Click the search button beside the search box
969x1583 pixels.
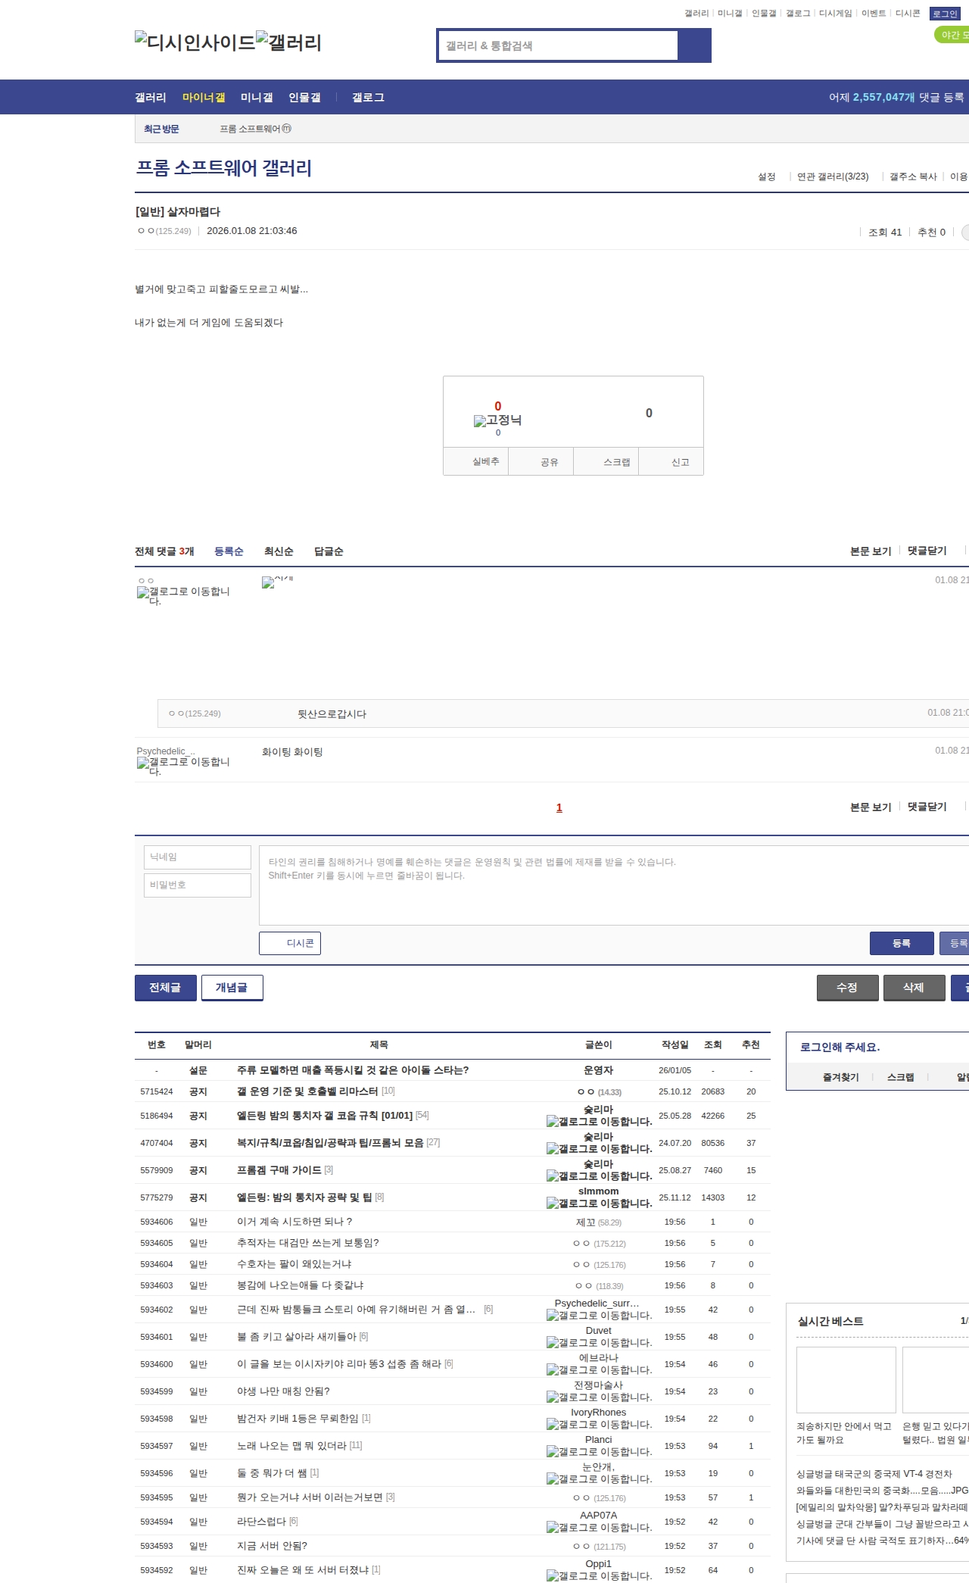[694, 45]
